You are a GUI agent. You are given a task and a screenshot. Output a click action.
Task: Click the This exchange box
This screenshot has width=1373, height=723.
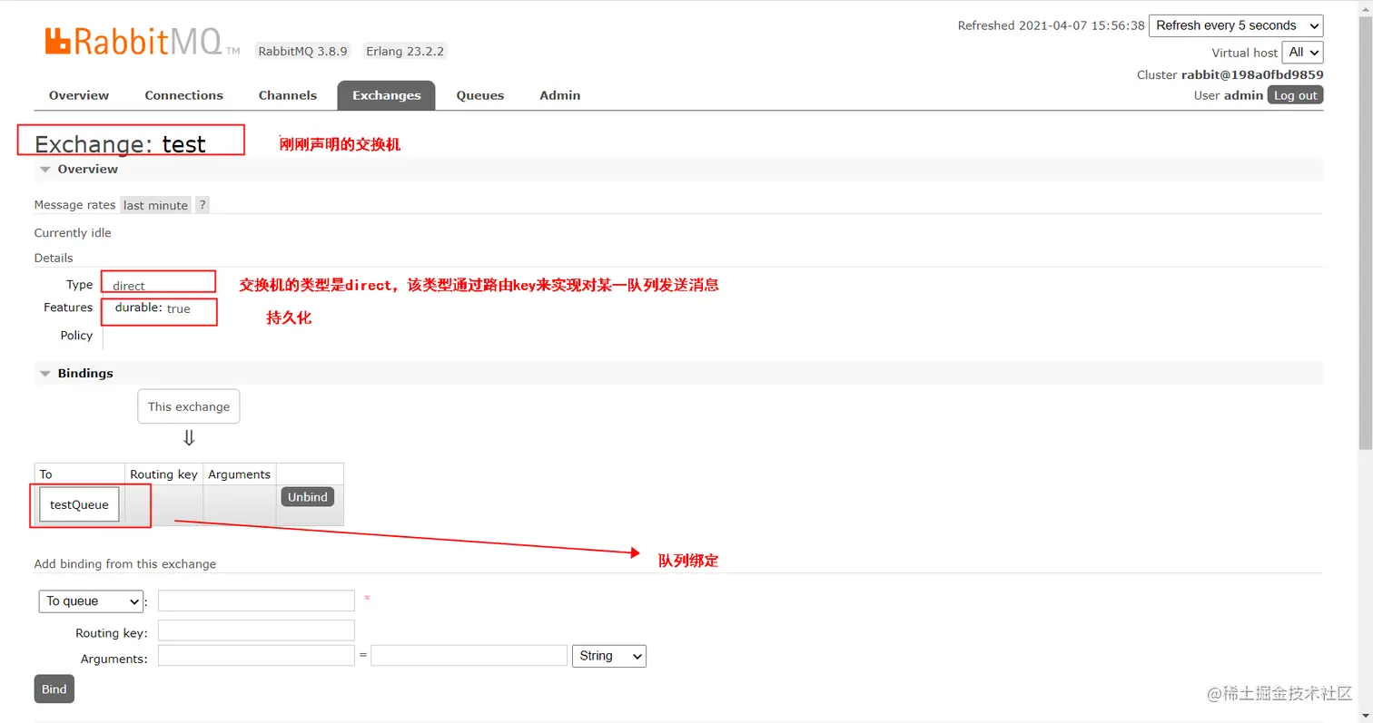tap(189, 406)
